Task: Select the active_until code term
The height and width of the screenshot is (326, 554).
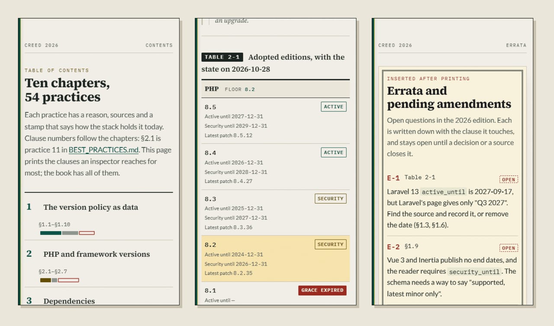Action: [x=444, y=192]
